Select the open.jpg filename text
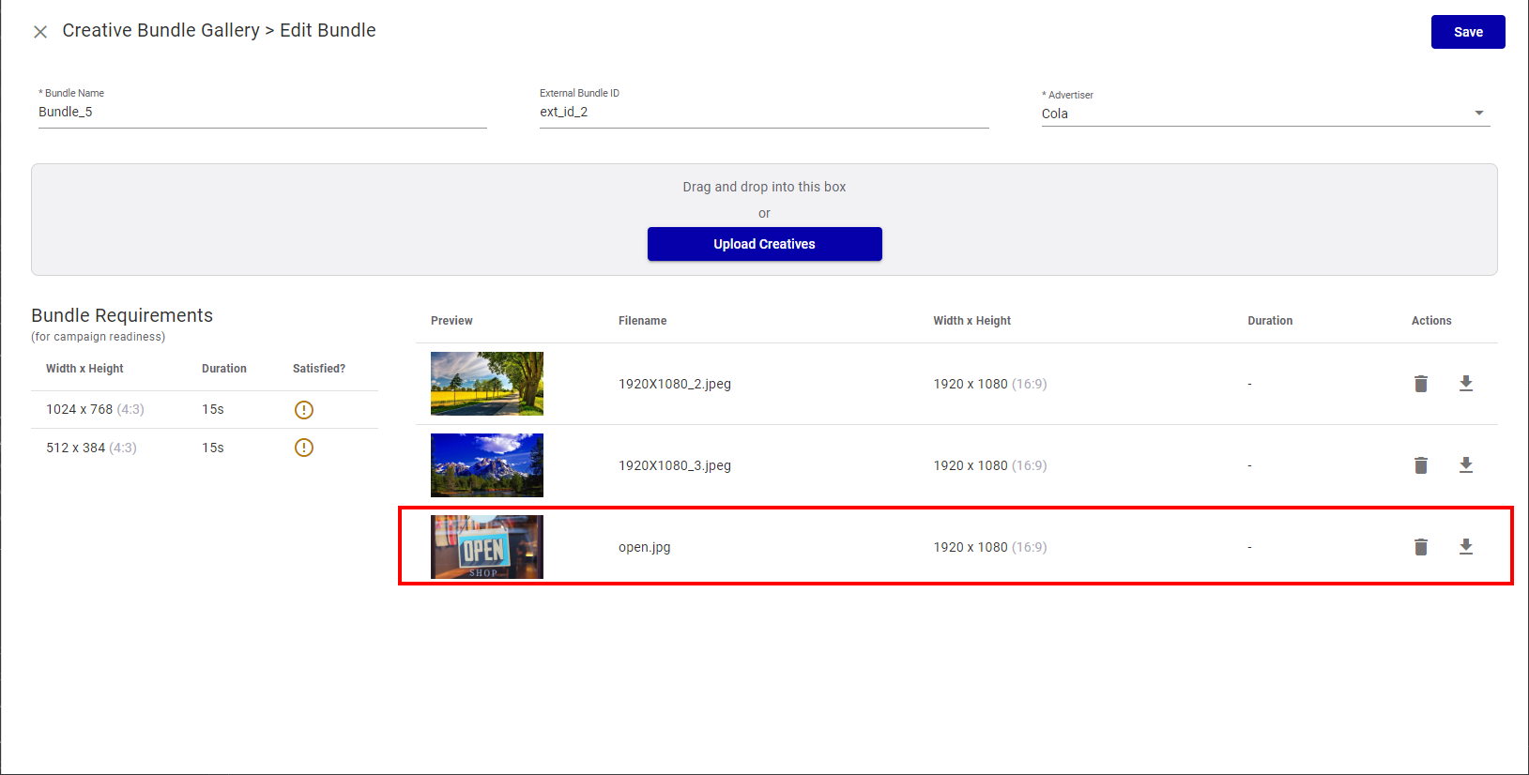The height and width of the screenshot is (775, 1529). pyautogui.click(x=645, y=547)
